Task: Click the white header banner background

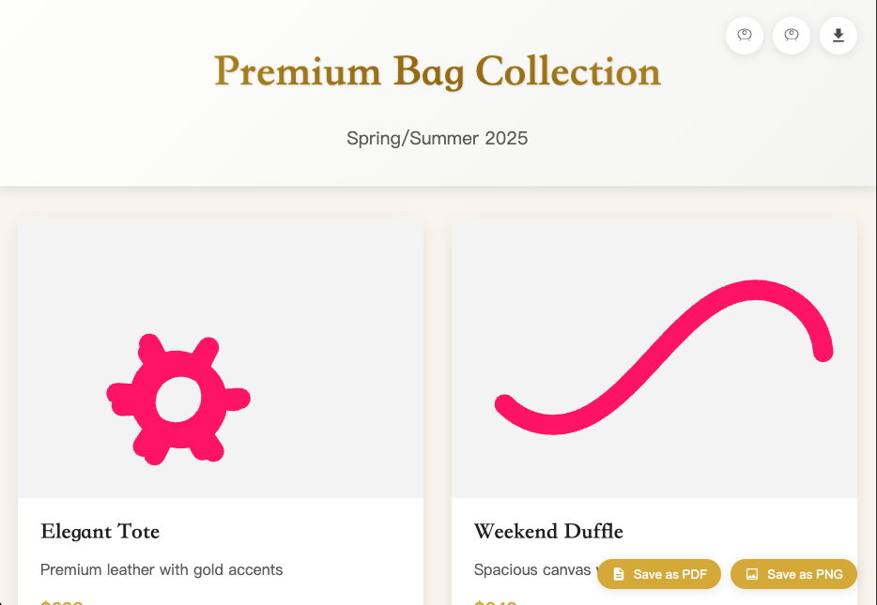Action: pos(112,112)
